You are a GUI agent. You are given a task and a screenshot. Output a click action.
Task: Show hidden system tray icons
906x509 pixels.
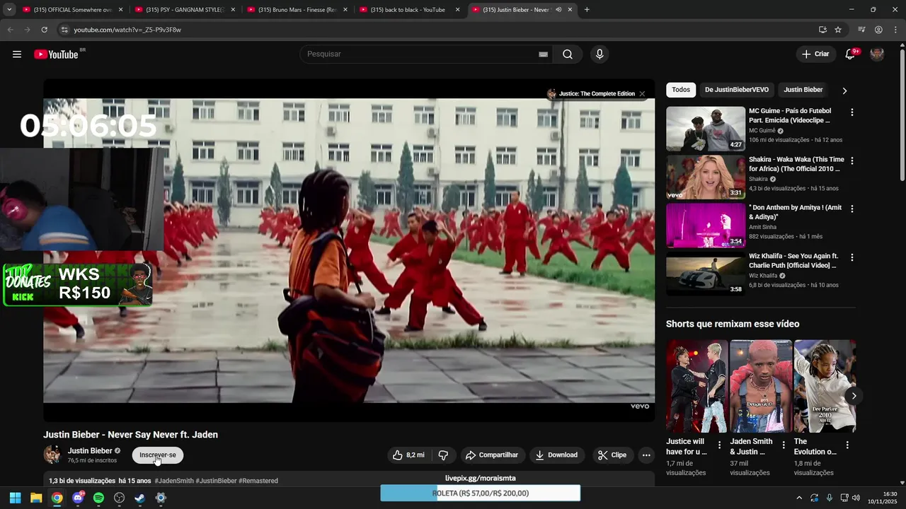[x=799, y=498]
